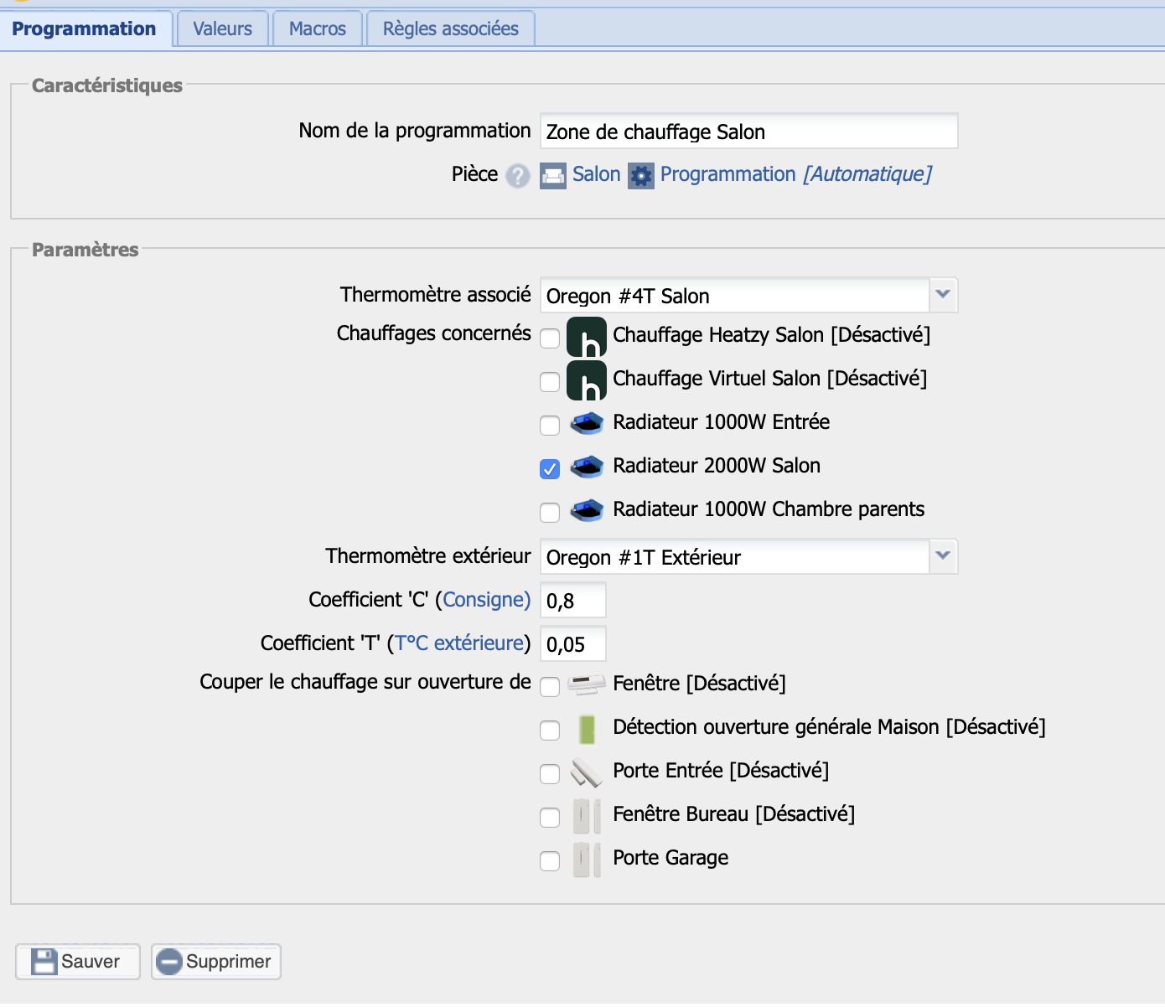Image resolution: width=1165 pixels, height=1007 pixels.
Task: Click the green Détection ouverture générale icon
Action: pyautogui.click(x=587, y=729)
